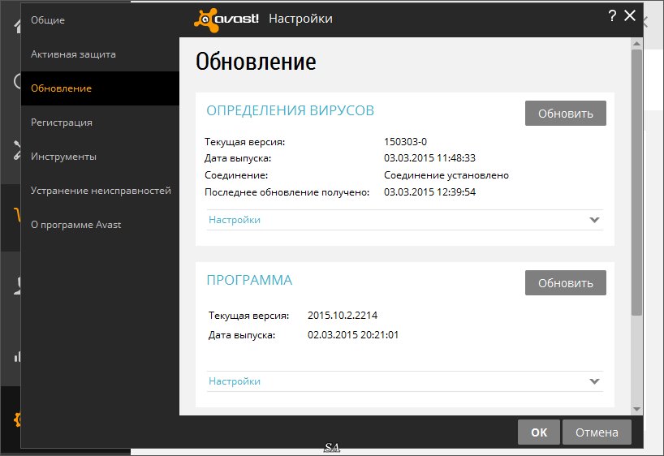Click program version 2015.10.2.2214

pyautogui.click(x=343, y=315)
